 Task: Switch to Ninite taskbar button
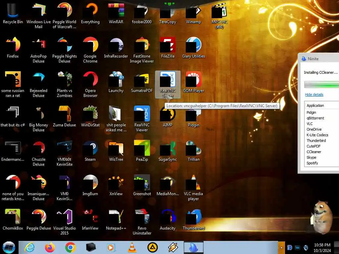pyautogui.click(x=193, y=247)
